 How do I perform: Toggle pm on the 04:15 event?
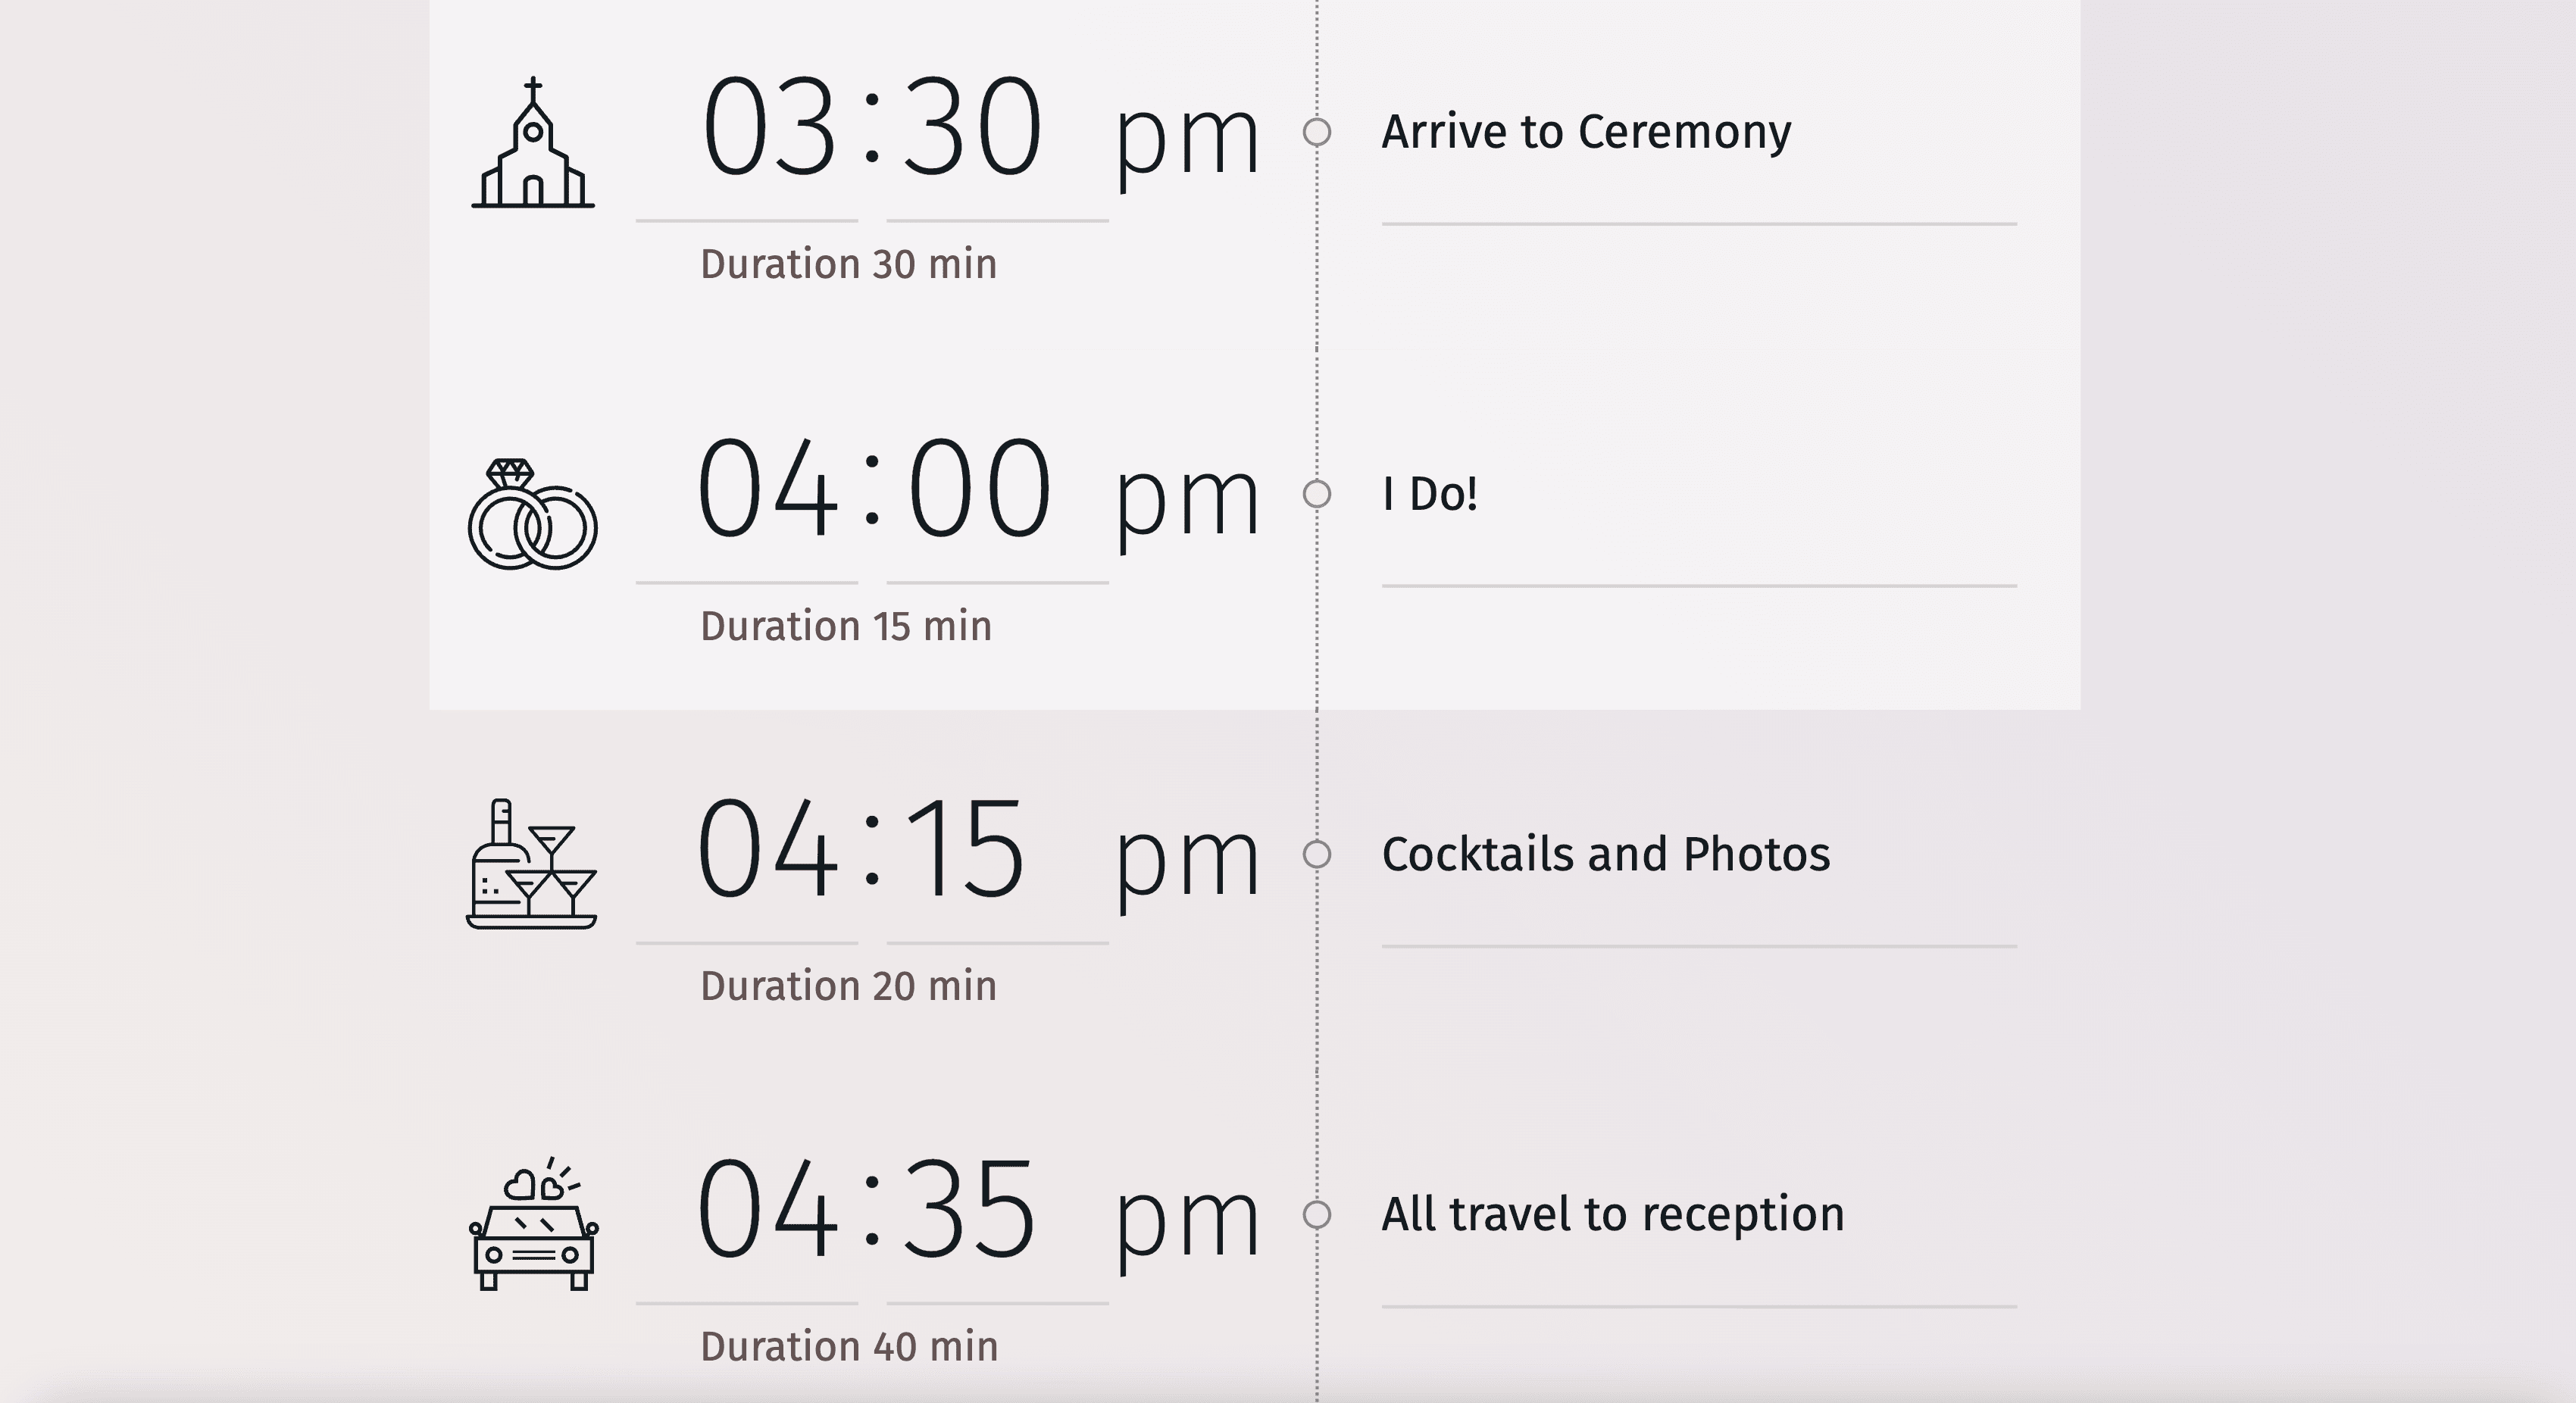tap(1186, 860)
